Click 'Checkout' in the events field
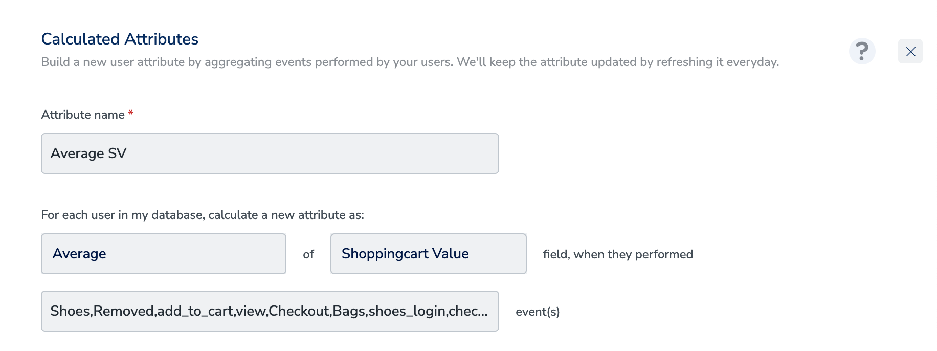 coord(299,311)
